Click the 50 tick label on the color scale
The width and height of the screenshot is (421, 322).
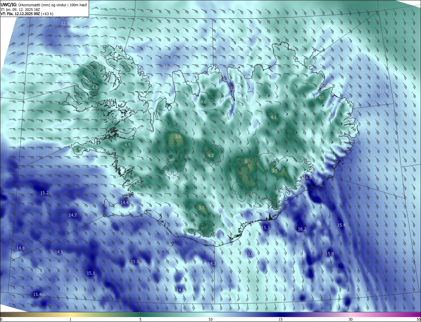coord(418,319)
